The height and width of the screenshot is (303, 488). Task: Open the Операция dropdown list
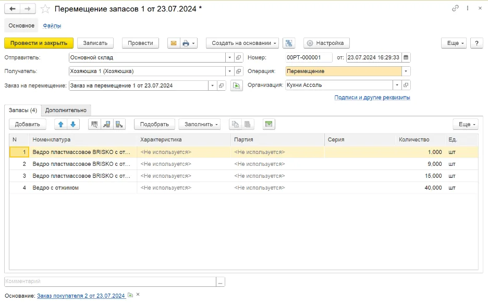click(406, 71)
